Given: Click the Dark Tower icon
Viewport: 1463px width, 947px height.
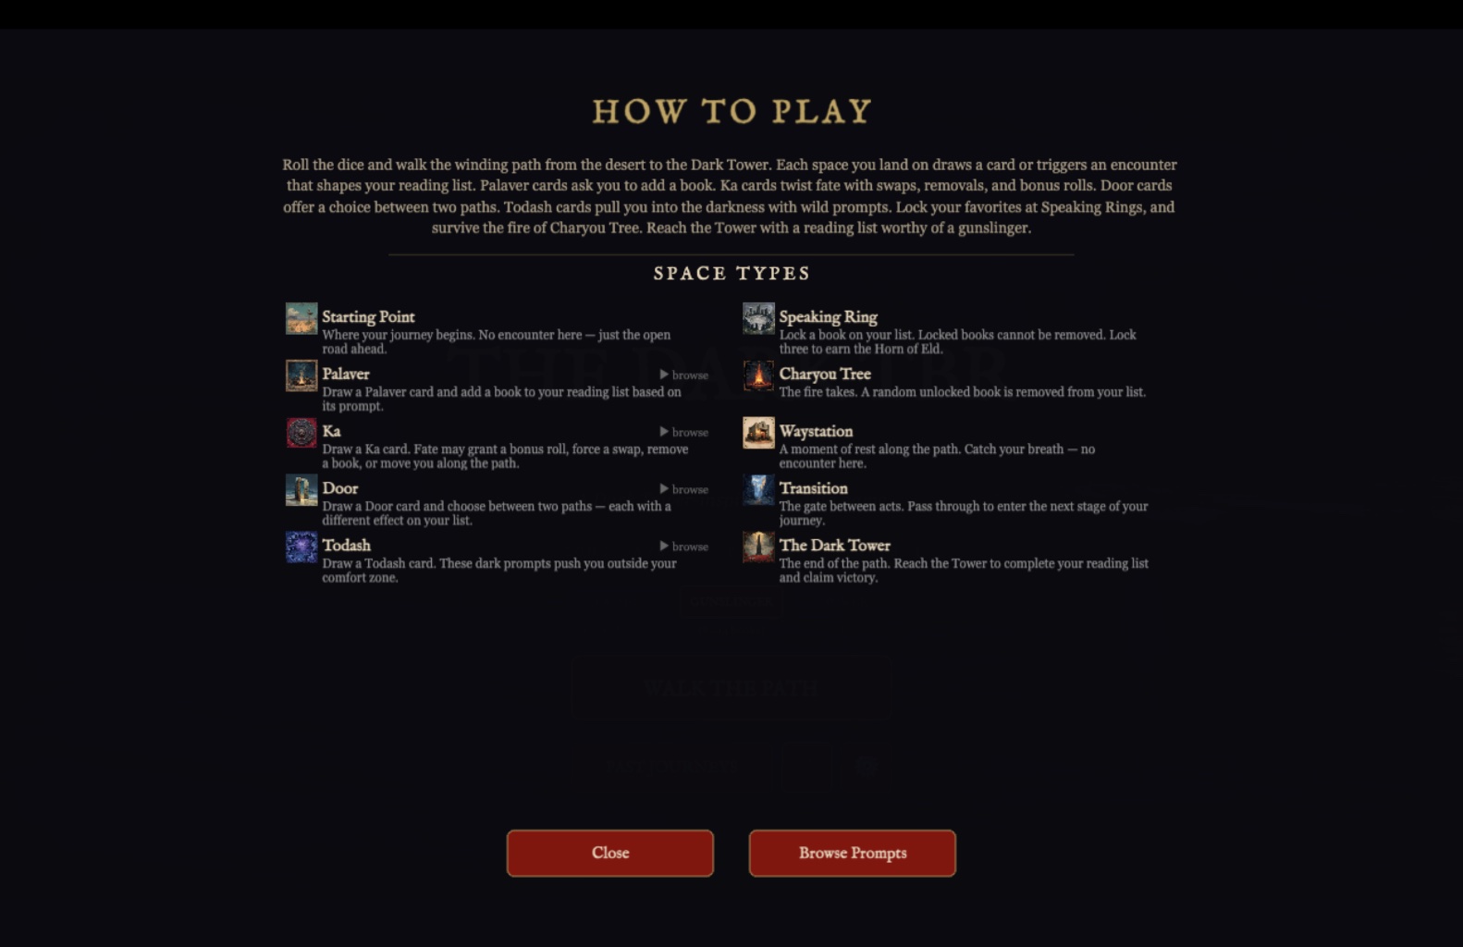Looking at the screenshot, I should (x=758, y=547).
